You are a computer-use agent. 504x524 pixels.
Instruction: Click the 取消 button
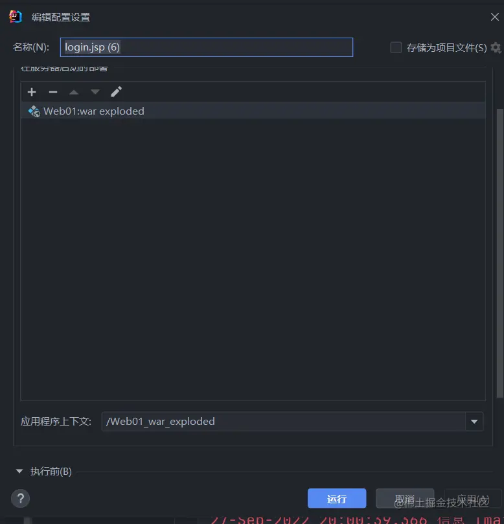point(405,498)
